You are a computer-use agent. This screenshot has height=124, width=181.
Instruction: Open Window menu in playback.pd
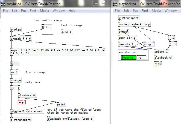click(x=171, y=11)
